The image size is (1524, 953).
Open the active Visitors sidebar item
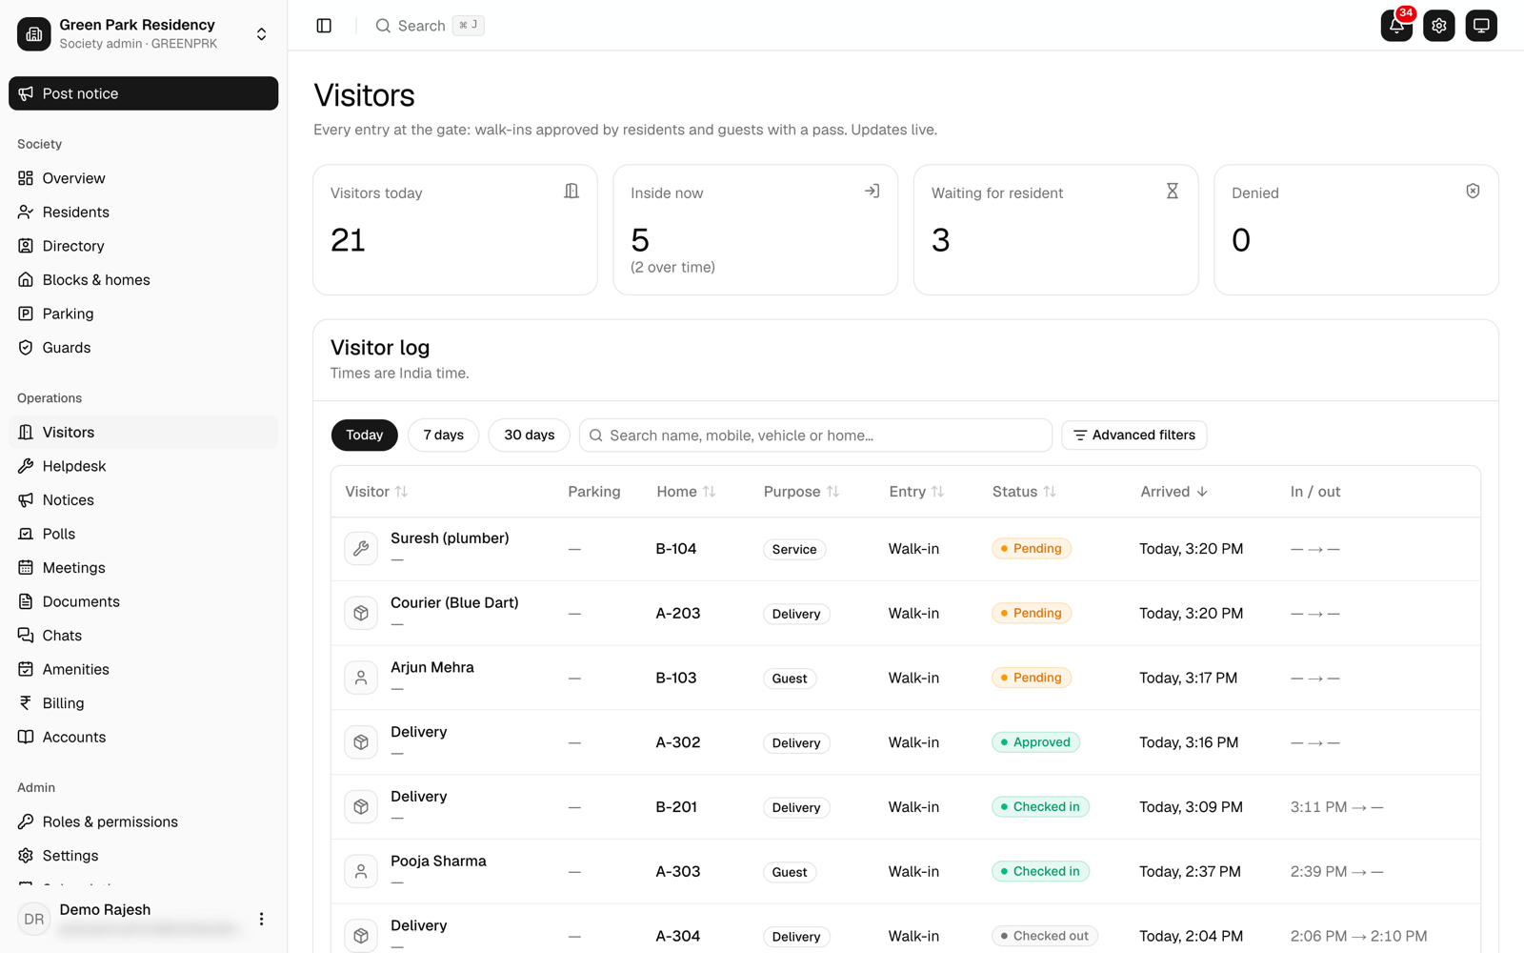(x=143, y=433)
